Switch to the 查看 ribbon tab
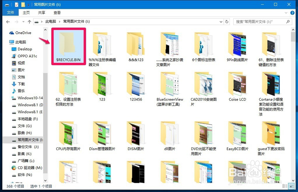Viewport: 298px width, 192px height. [57, 12]
